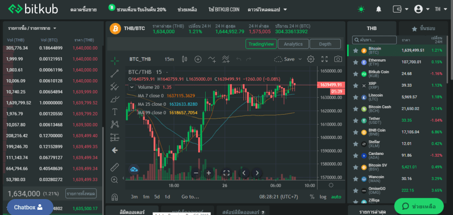Screen dimensions: 453x215
Task: Select the trend line drawing tool
Action: coord(115,73)
